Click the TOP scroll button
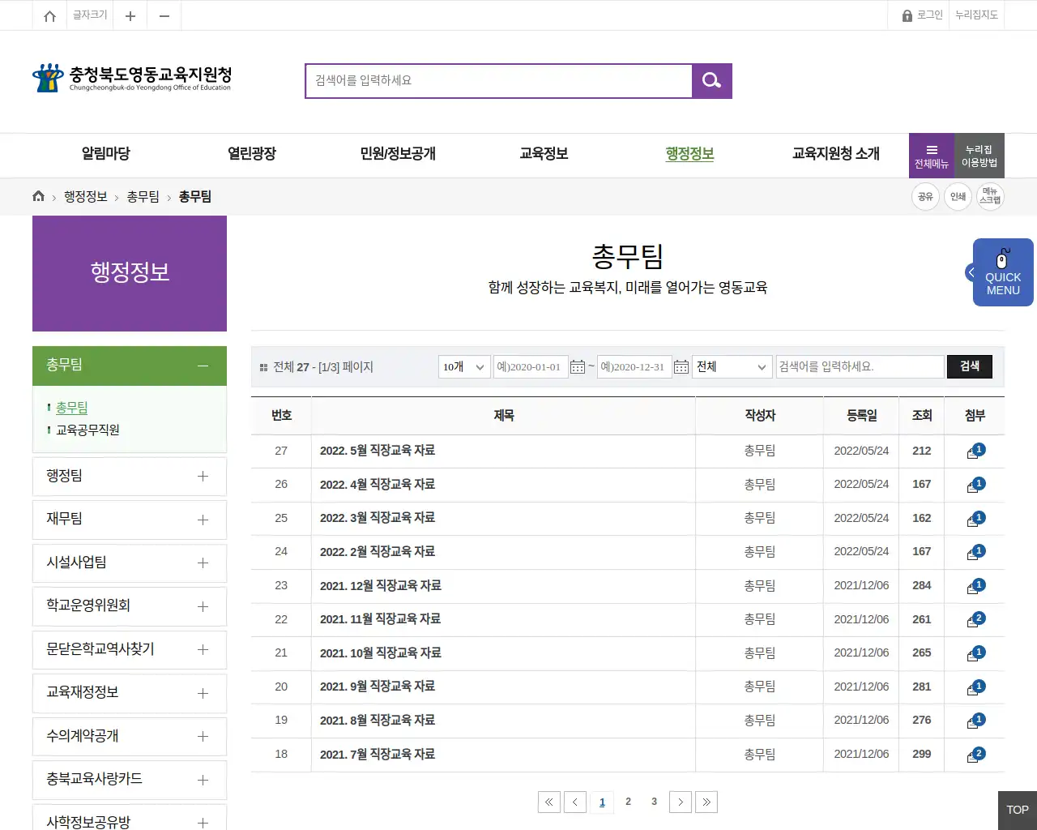 point(1018,811)
